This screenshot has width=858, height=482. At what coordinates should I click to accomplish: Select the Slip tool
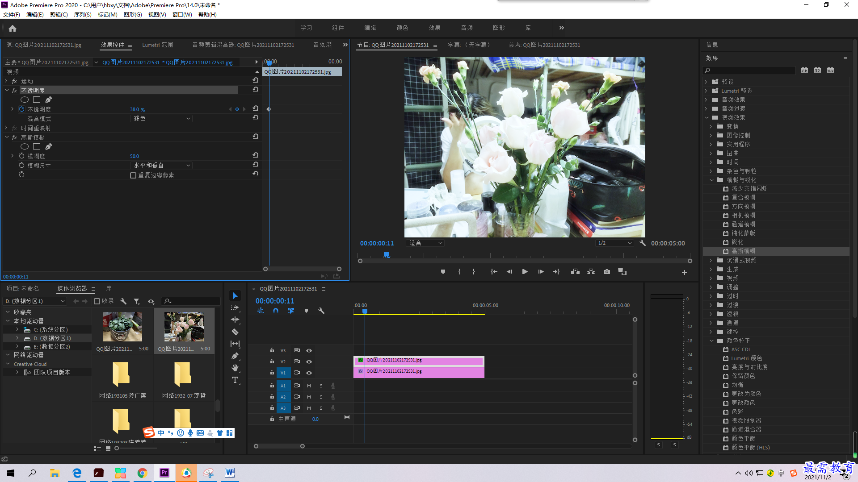point(235,344)
